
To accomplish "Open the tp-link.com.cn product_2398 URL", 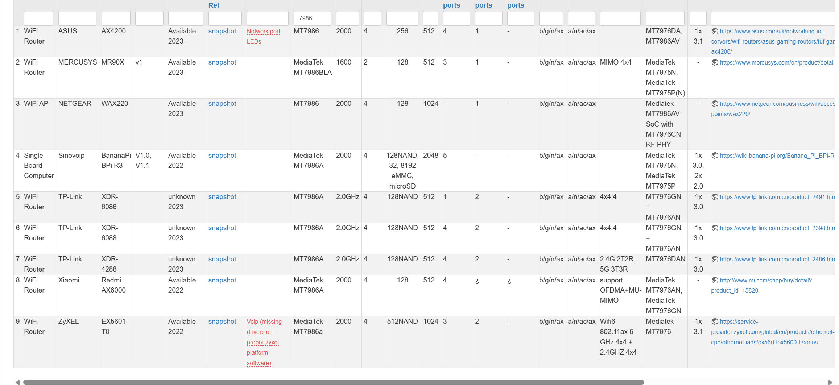I will [777, 228].
